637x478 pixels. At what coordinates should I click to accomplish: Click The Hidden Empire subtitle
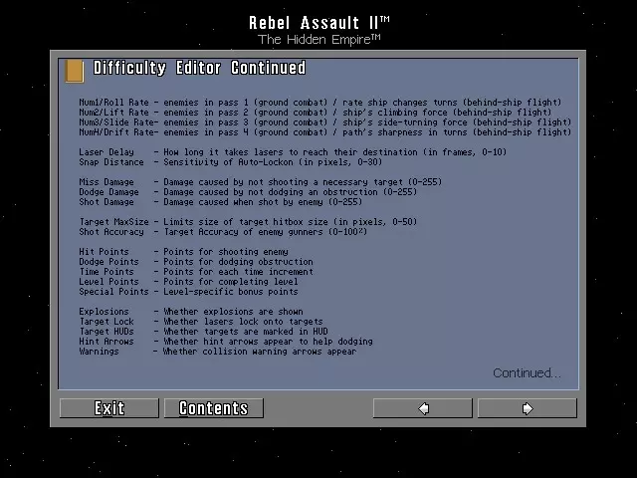(x=318, y=40)
